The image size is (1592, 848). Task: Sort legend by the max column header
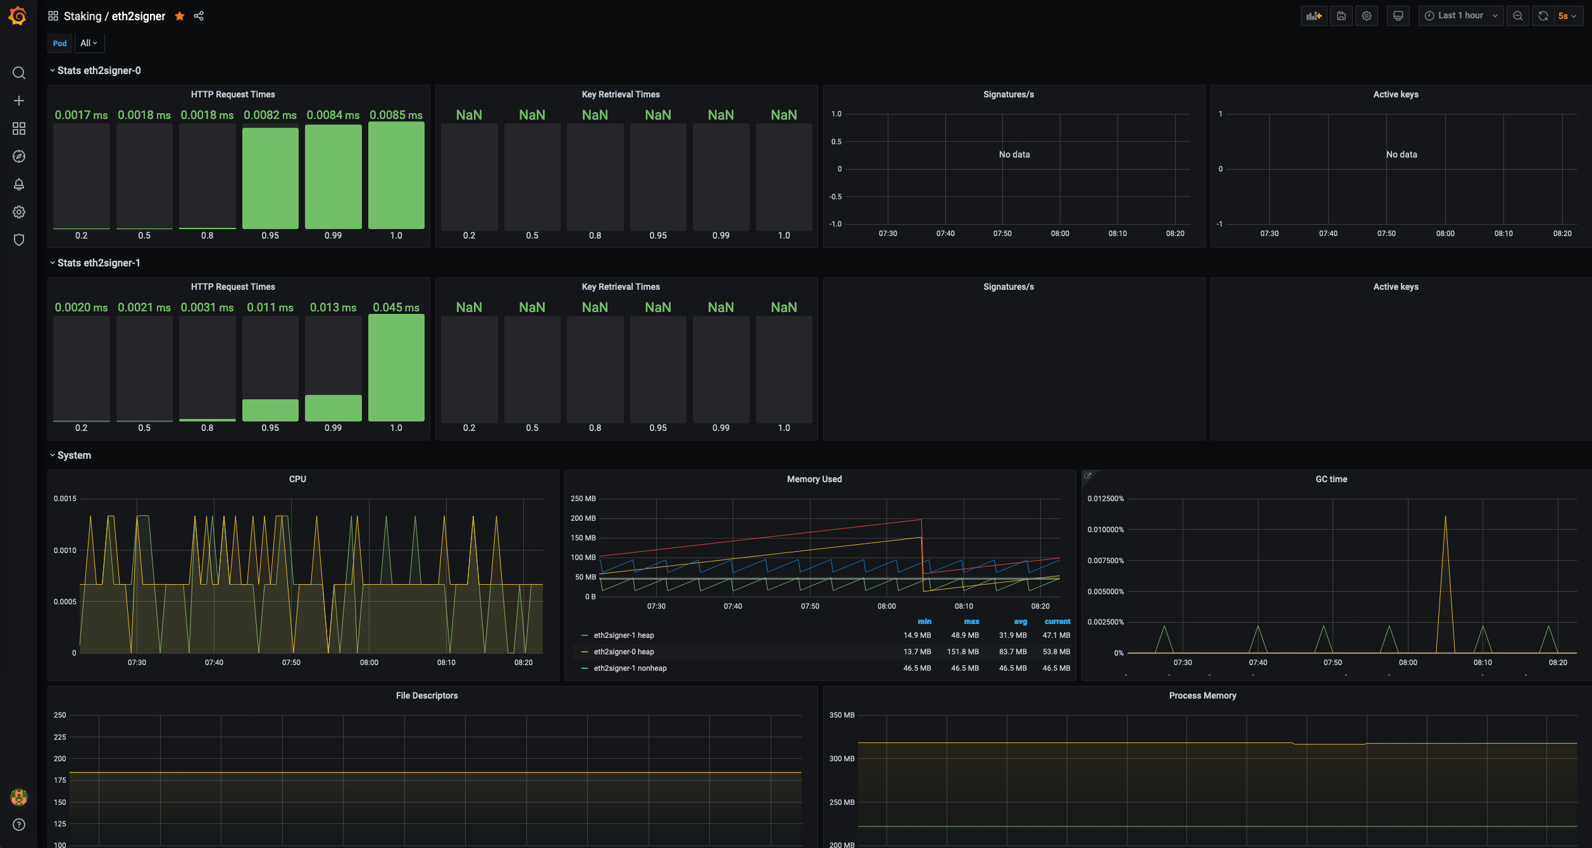(x=971, y=621)
